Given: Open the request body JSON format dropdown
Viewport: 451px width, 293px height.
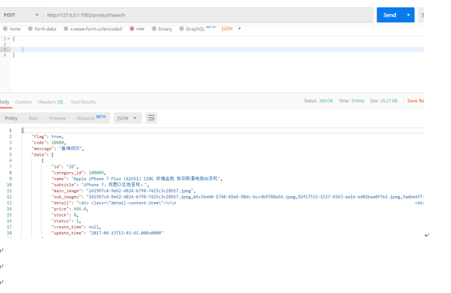Looking at the screenshot, I should click(231, 29).
